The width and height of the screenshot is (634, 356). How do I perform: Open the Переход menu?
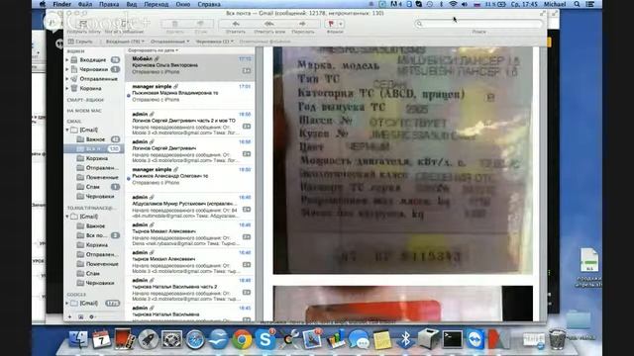157,4
